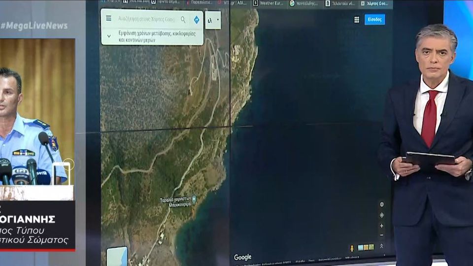The height and width of the screenshot is (266, 473).
Task: Select the Street View pegman
Action: tap(352, 247)
